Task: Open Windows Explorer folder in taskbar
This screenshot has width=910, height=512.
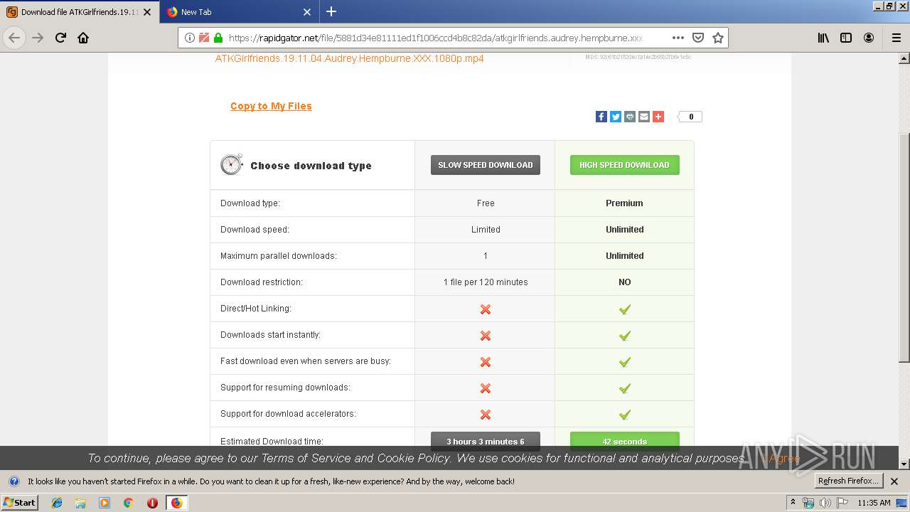Action: (80, 503)
